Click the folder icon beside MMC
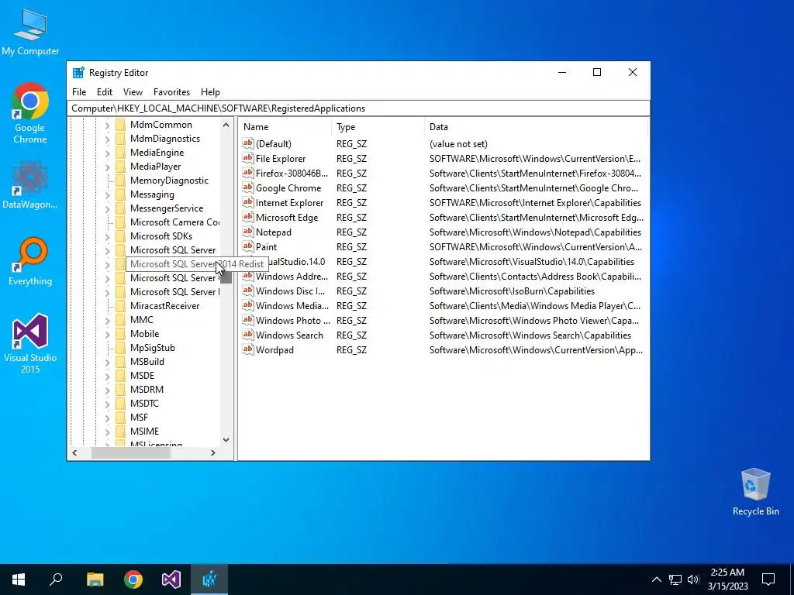 (x=120, y=320)
